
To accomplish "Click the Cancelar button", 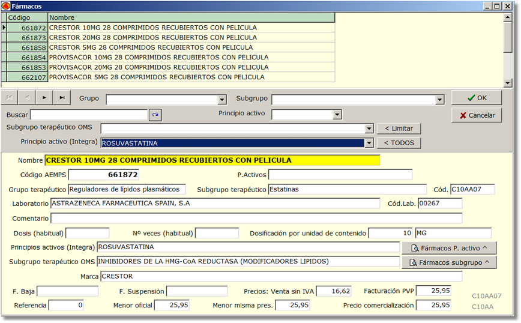I will click(477, 115).
